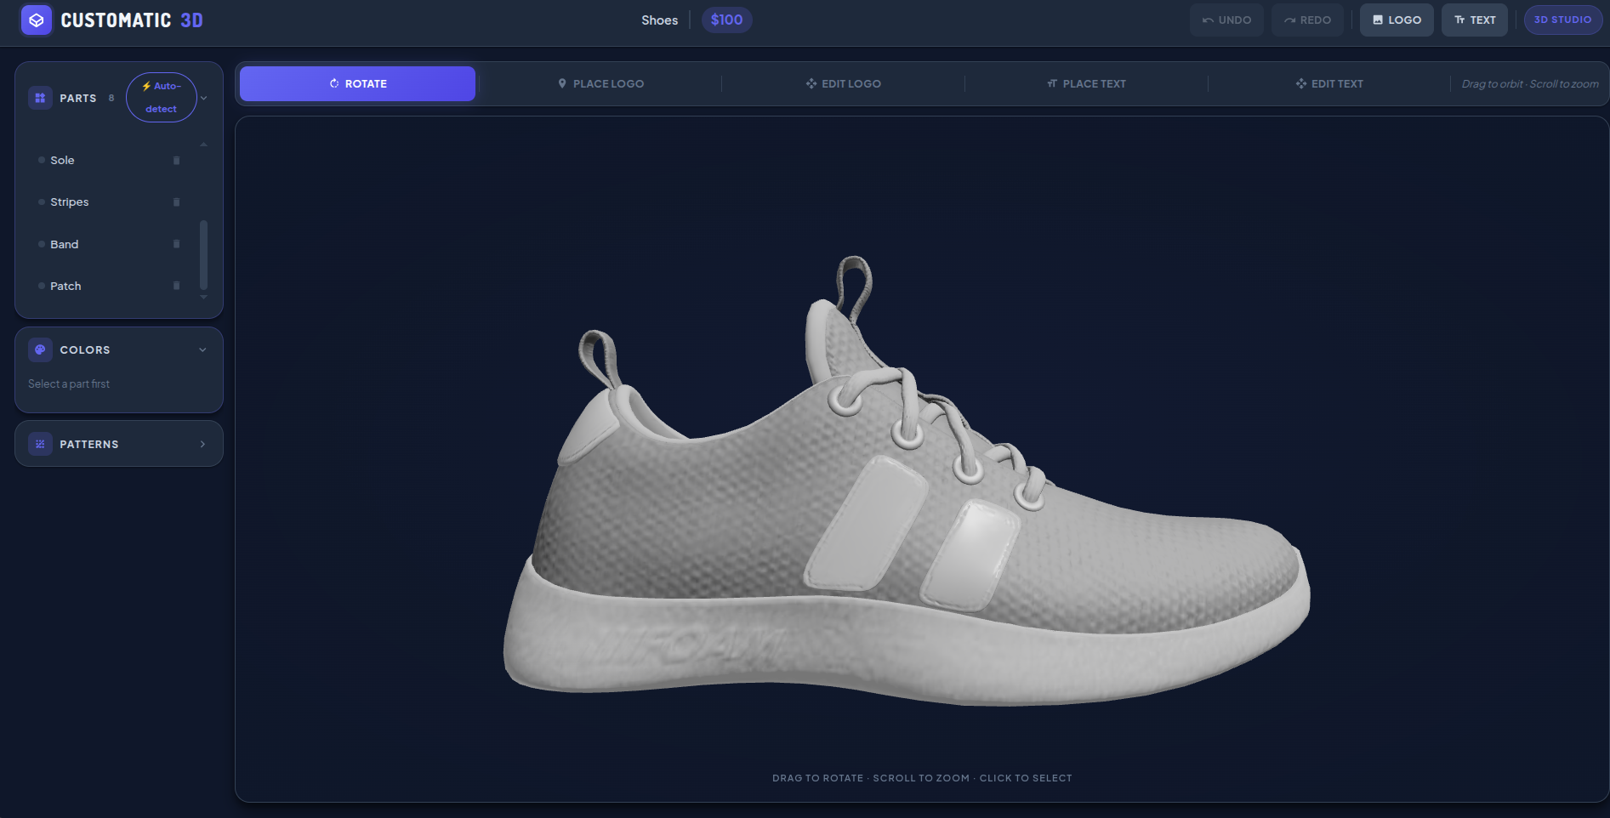Delete the Patch part via trash icon
1610x818 pixels.
coord(177,286)
